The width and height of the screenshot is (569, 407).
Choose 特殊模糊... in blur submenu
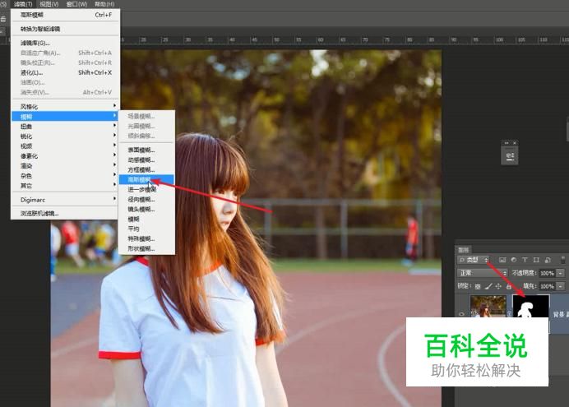click(146, 238)
